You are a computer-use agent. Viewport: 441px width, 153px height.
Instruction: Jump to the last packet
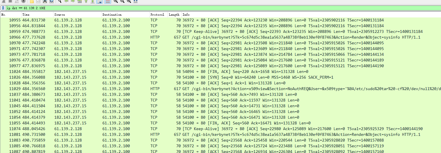(x=93, y=1)
